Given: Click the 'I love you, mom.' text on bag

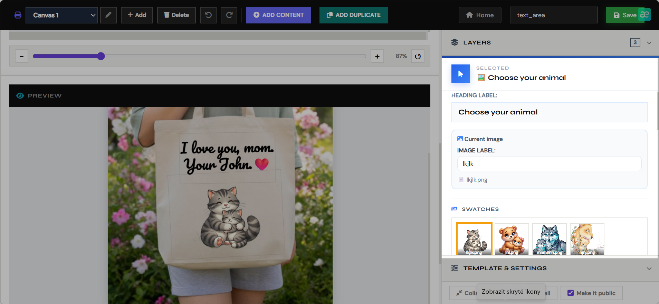Looking at the screenshot, I should click(x=227, y=148).
